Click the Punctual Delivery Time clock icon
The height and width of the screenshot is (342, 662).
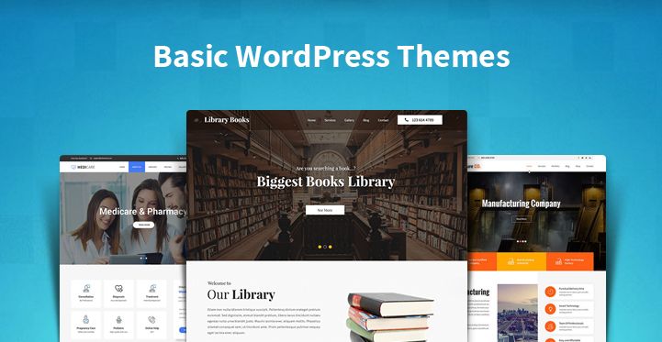tap(550, 292)
